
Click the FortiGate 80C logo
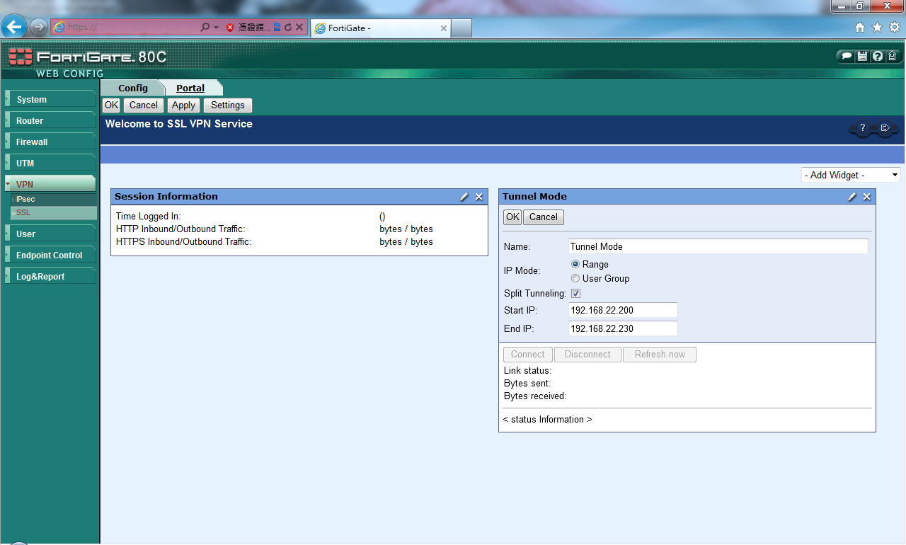(x=88, y=57)
